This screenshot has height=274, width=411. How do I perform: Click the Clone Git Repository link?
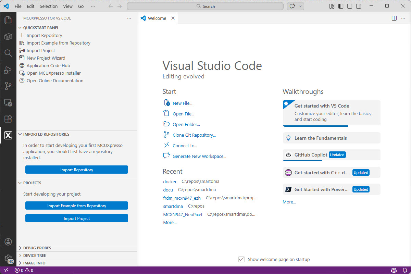[x=194, y=135]
